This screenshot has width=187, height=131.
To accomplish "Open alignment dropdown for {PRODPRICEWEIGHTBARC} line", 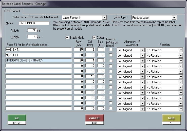I will click(x=130, y=61).
